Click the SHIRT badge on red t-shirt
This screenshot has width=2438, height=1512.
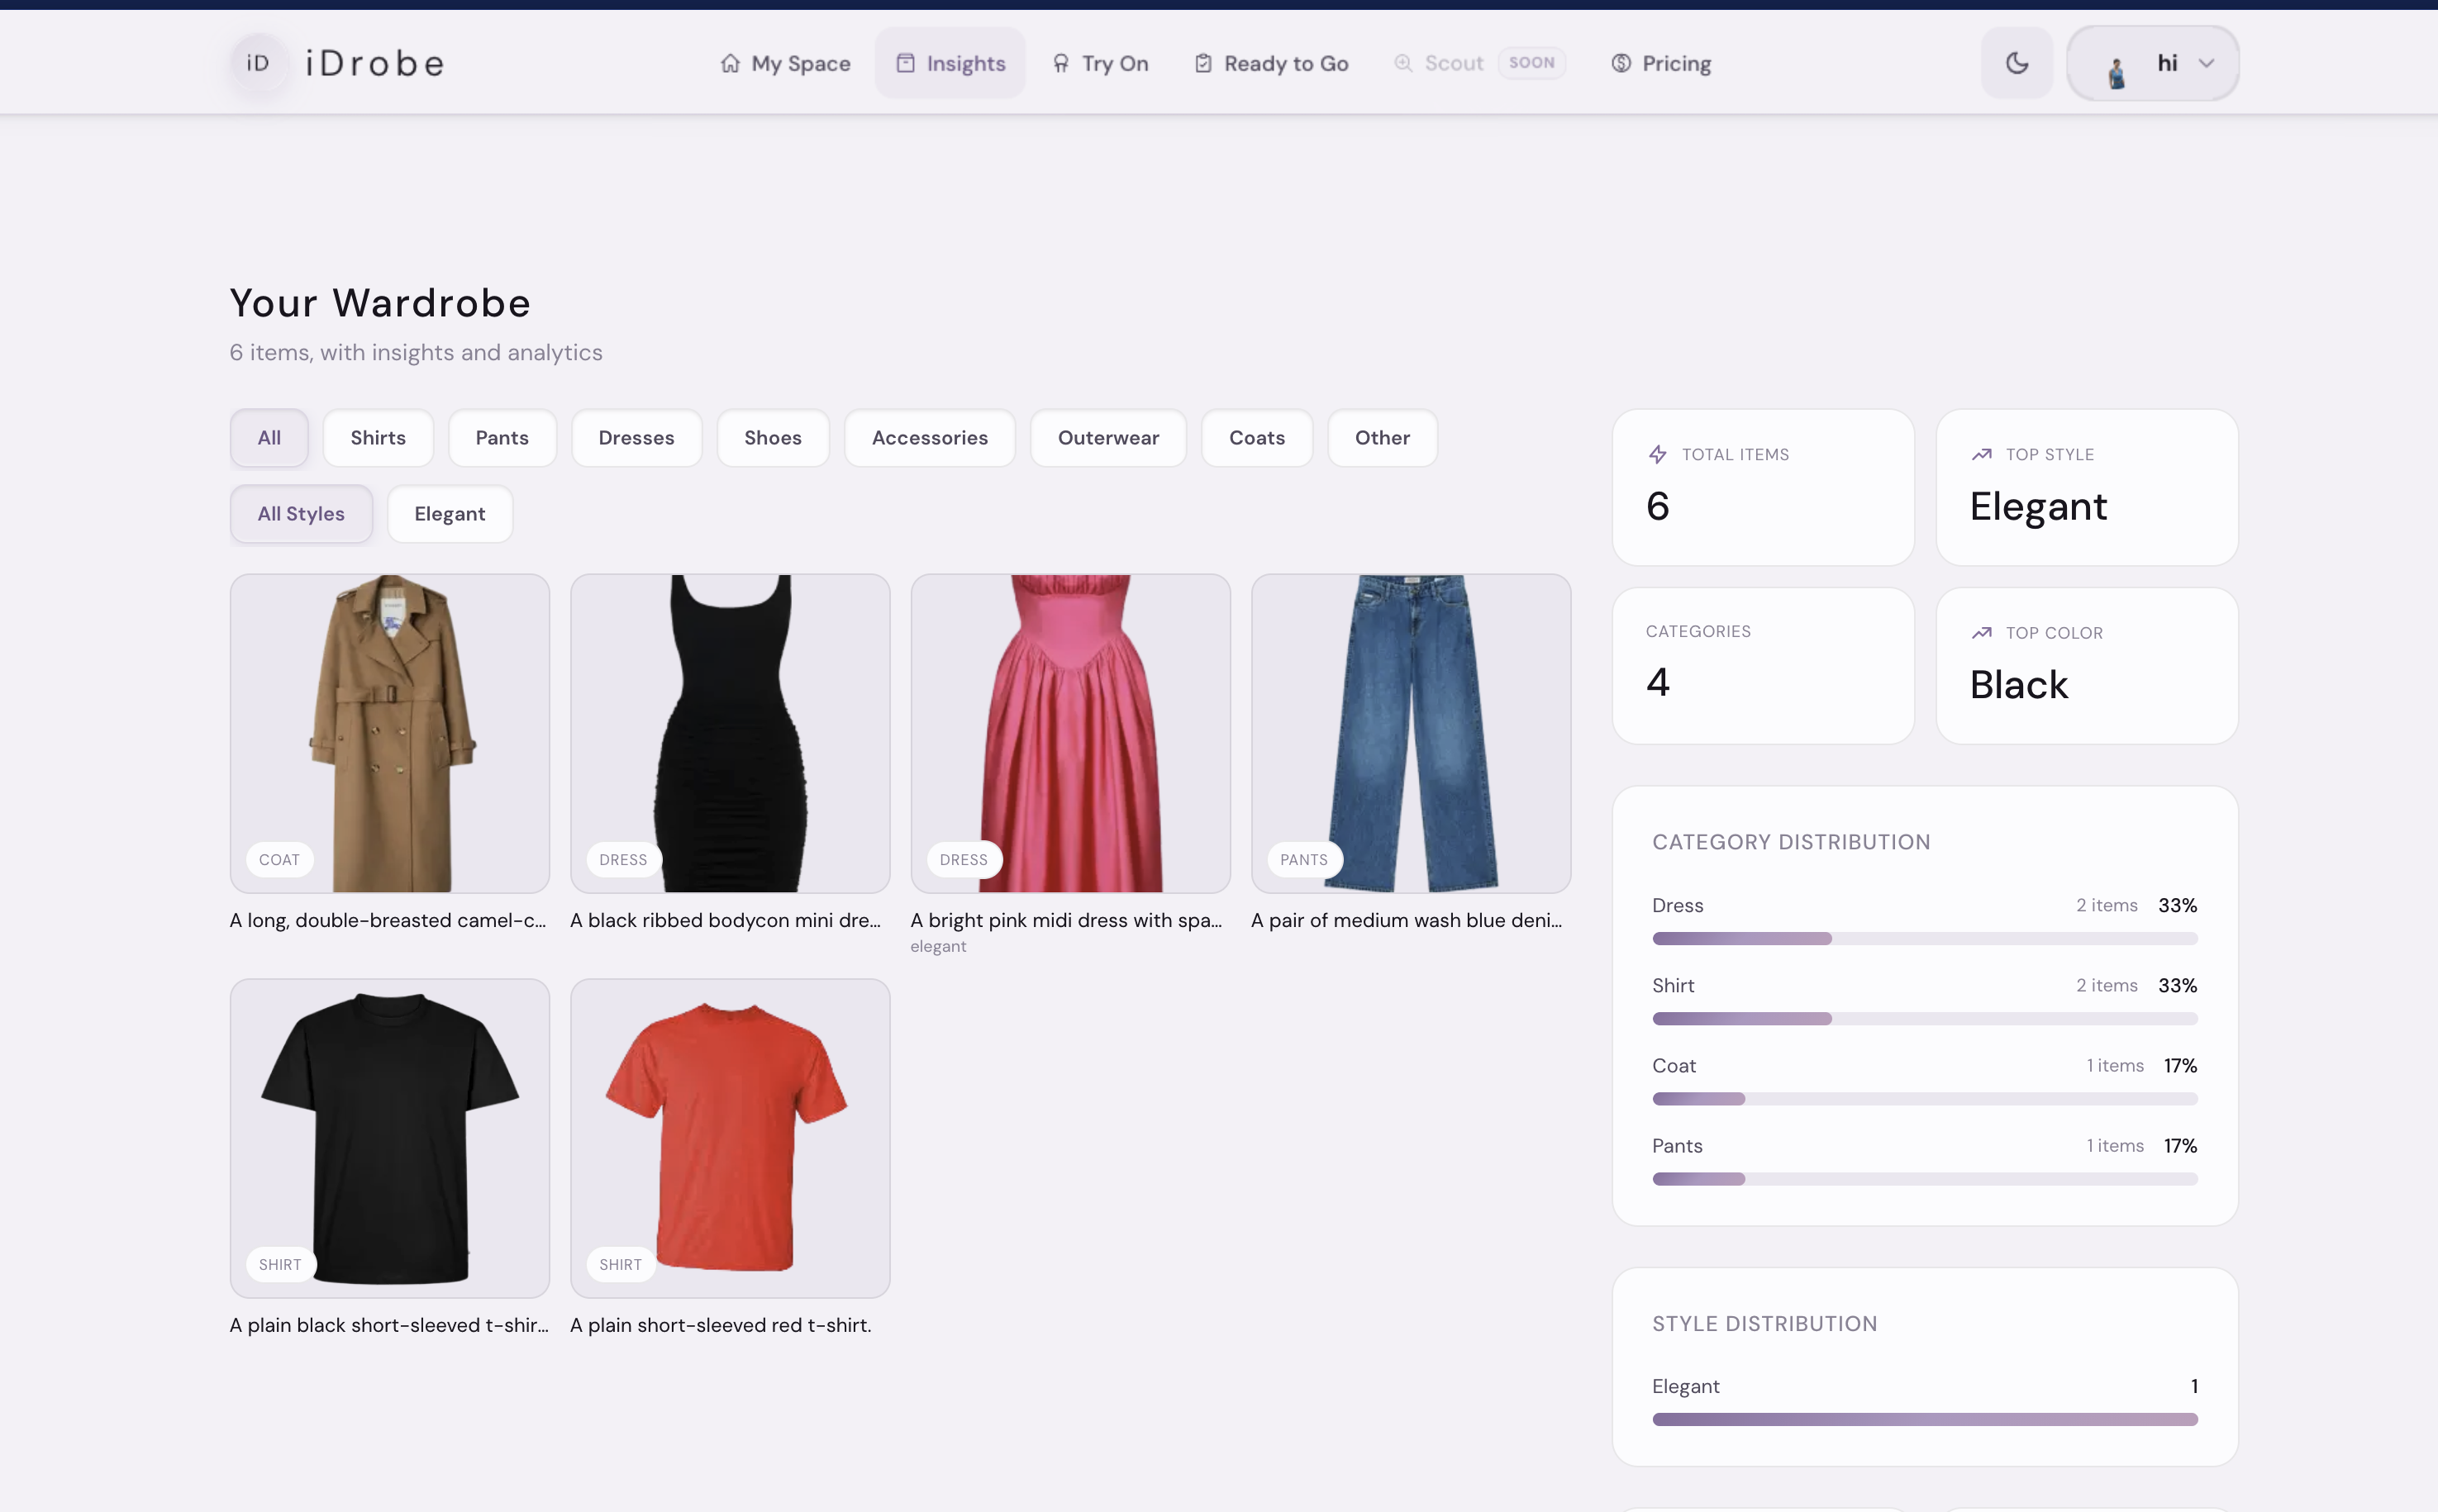(x=620, y=1265)
